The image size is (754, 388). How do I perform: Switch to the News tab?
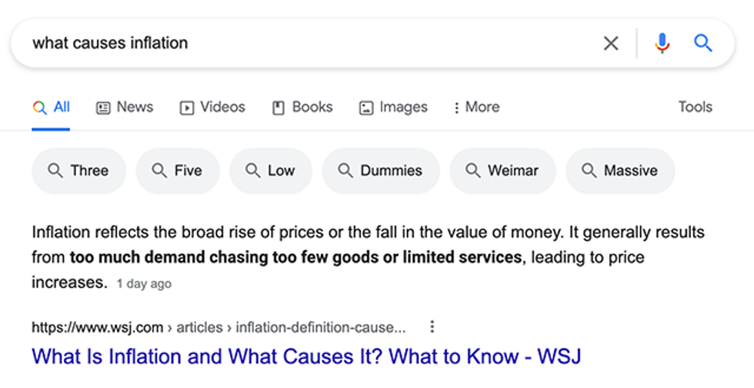[x=125, y=107]
